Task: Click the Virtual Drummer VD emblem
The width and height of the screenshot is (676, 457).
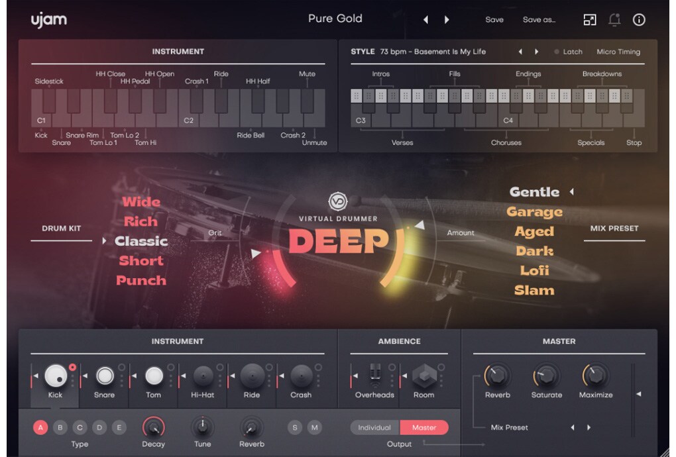Action: point(337,201)
